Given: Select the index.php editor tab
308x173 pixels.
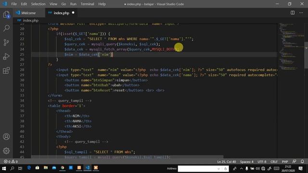Looking at the screenshot, I should click(61, 13).
